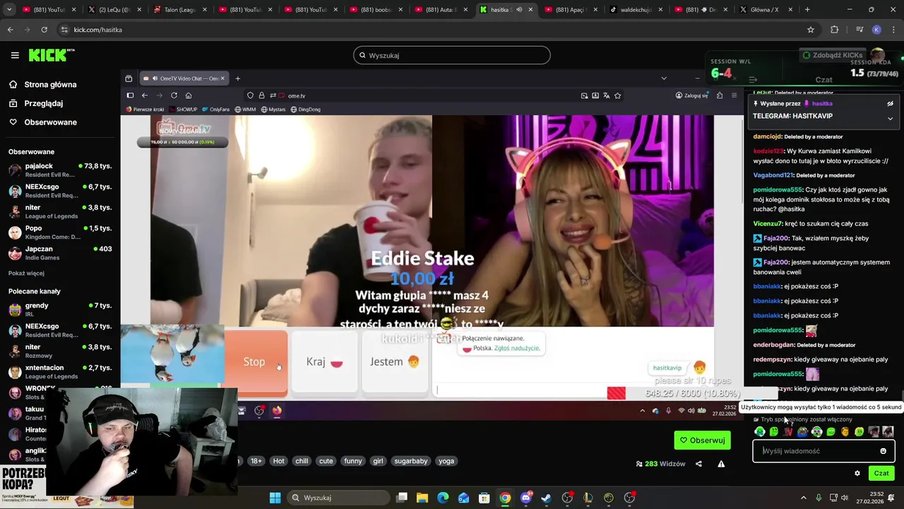This screenshot has height=509, width=904.
Task: Bookmark kick.com page with star icon
Action: (811, 30)
